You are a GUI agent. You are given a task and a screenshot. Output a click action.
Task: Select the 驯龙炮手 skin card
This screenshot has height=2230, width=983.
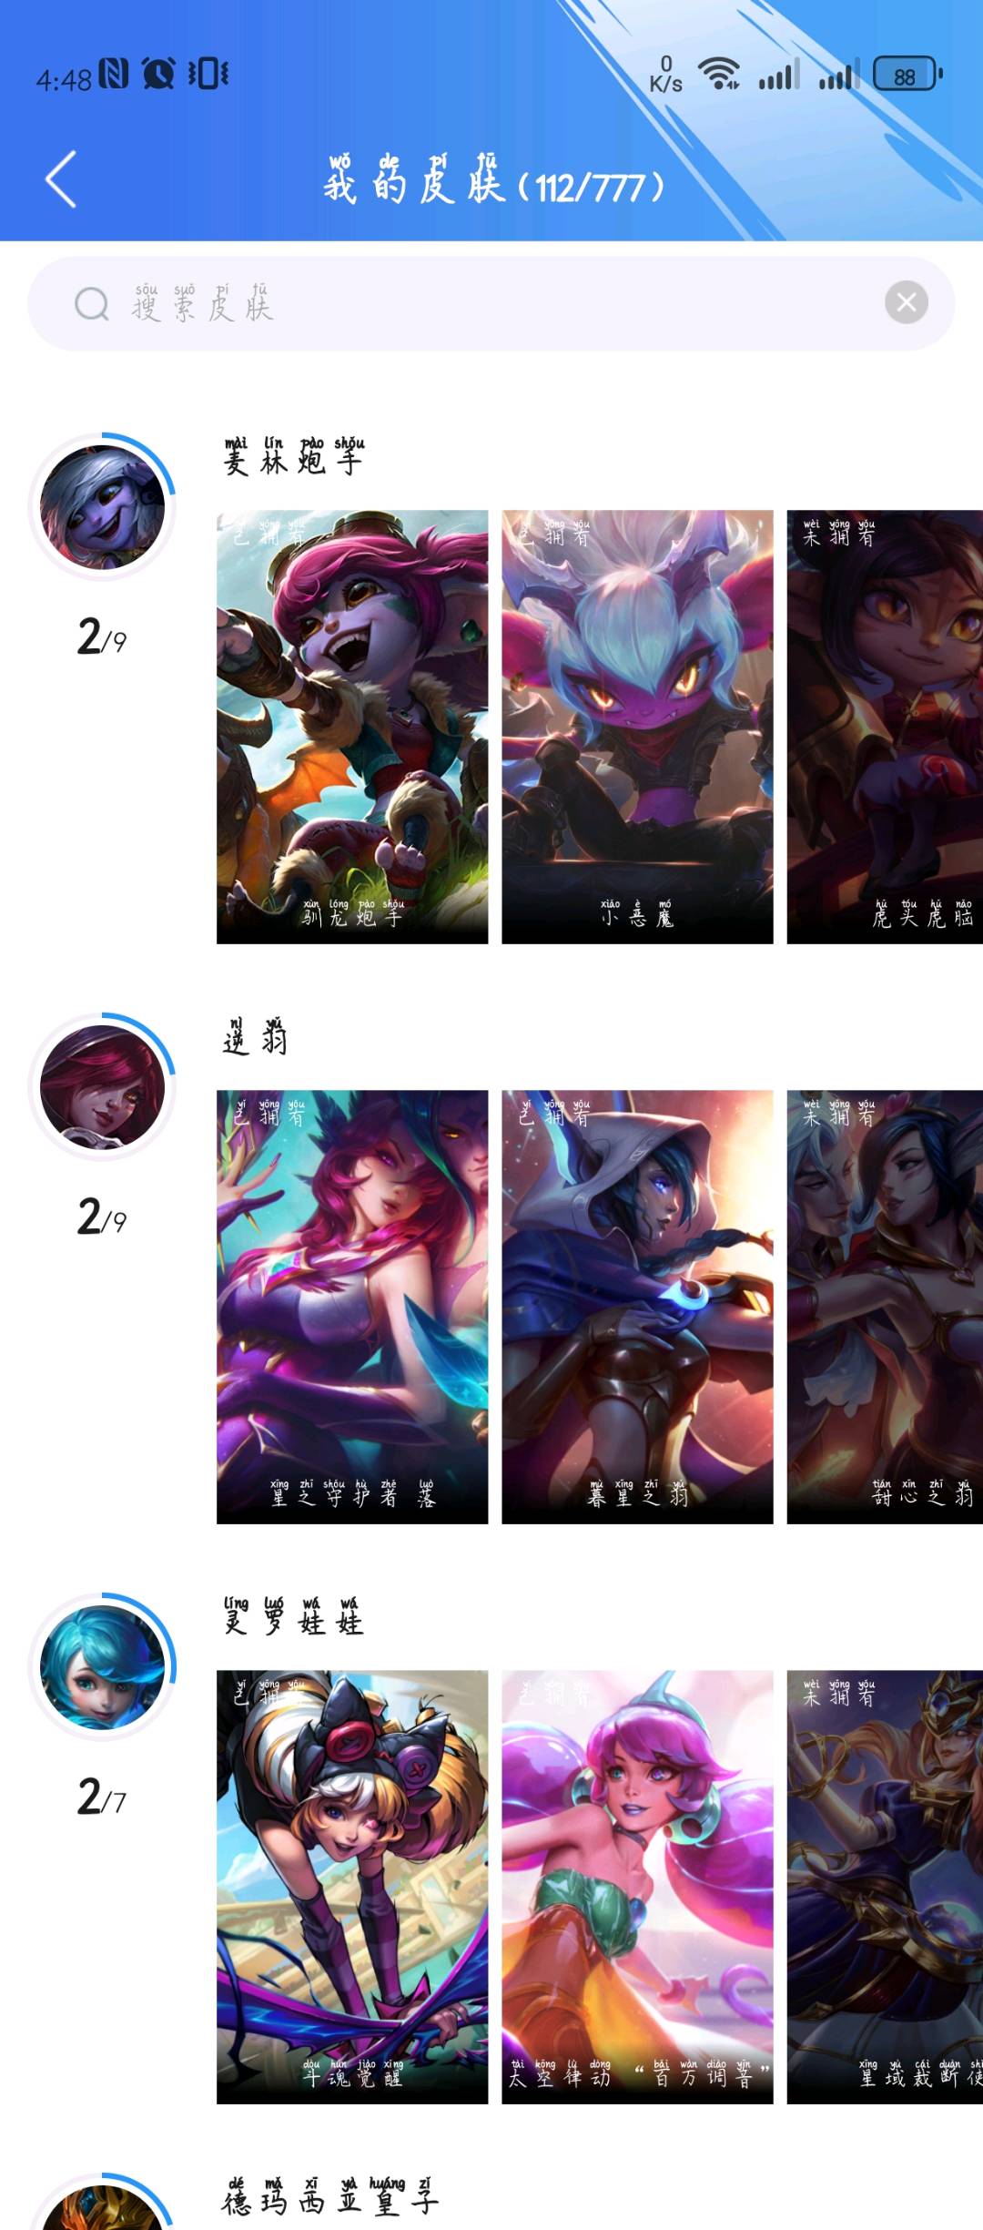click(352, 727)
